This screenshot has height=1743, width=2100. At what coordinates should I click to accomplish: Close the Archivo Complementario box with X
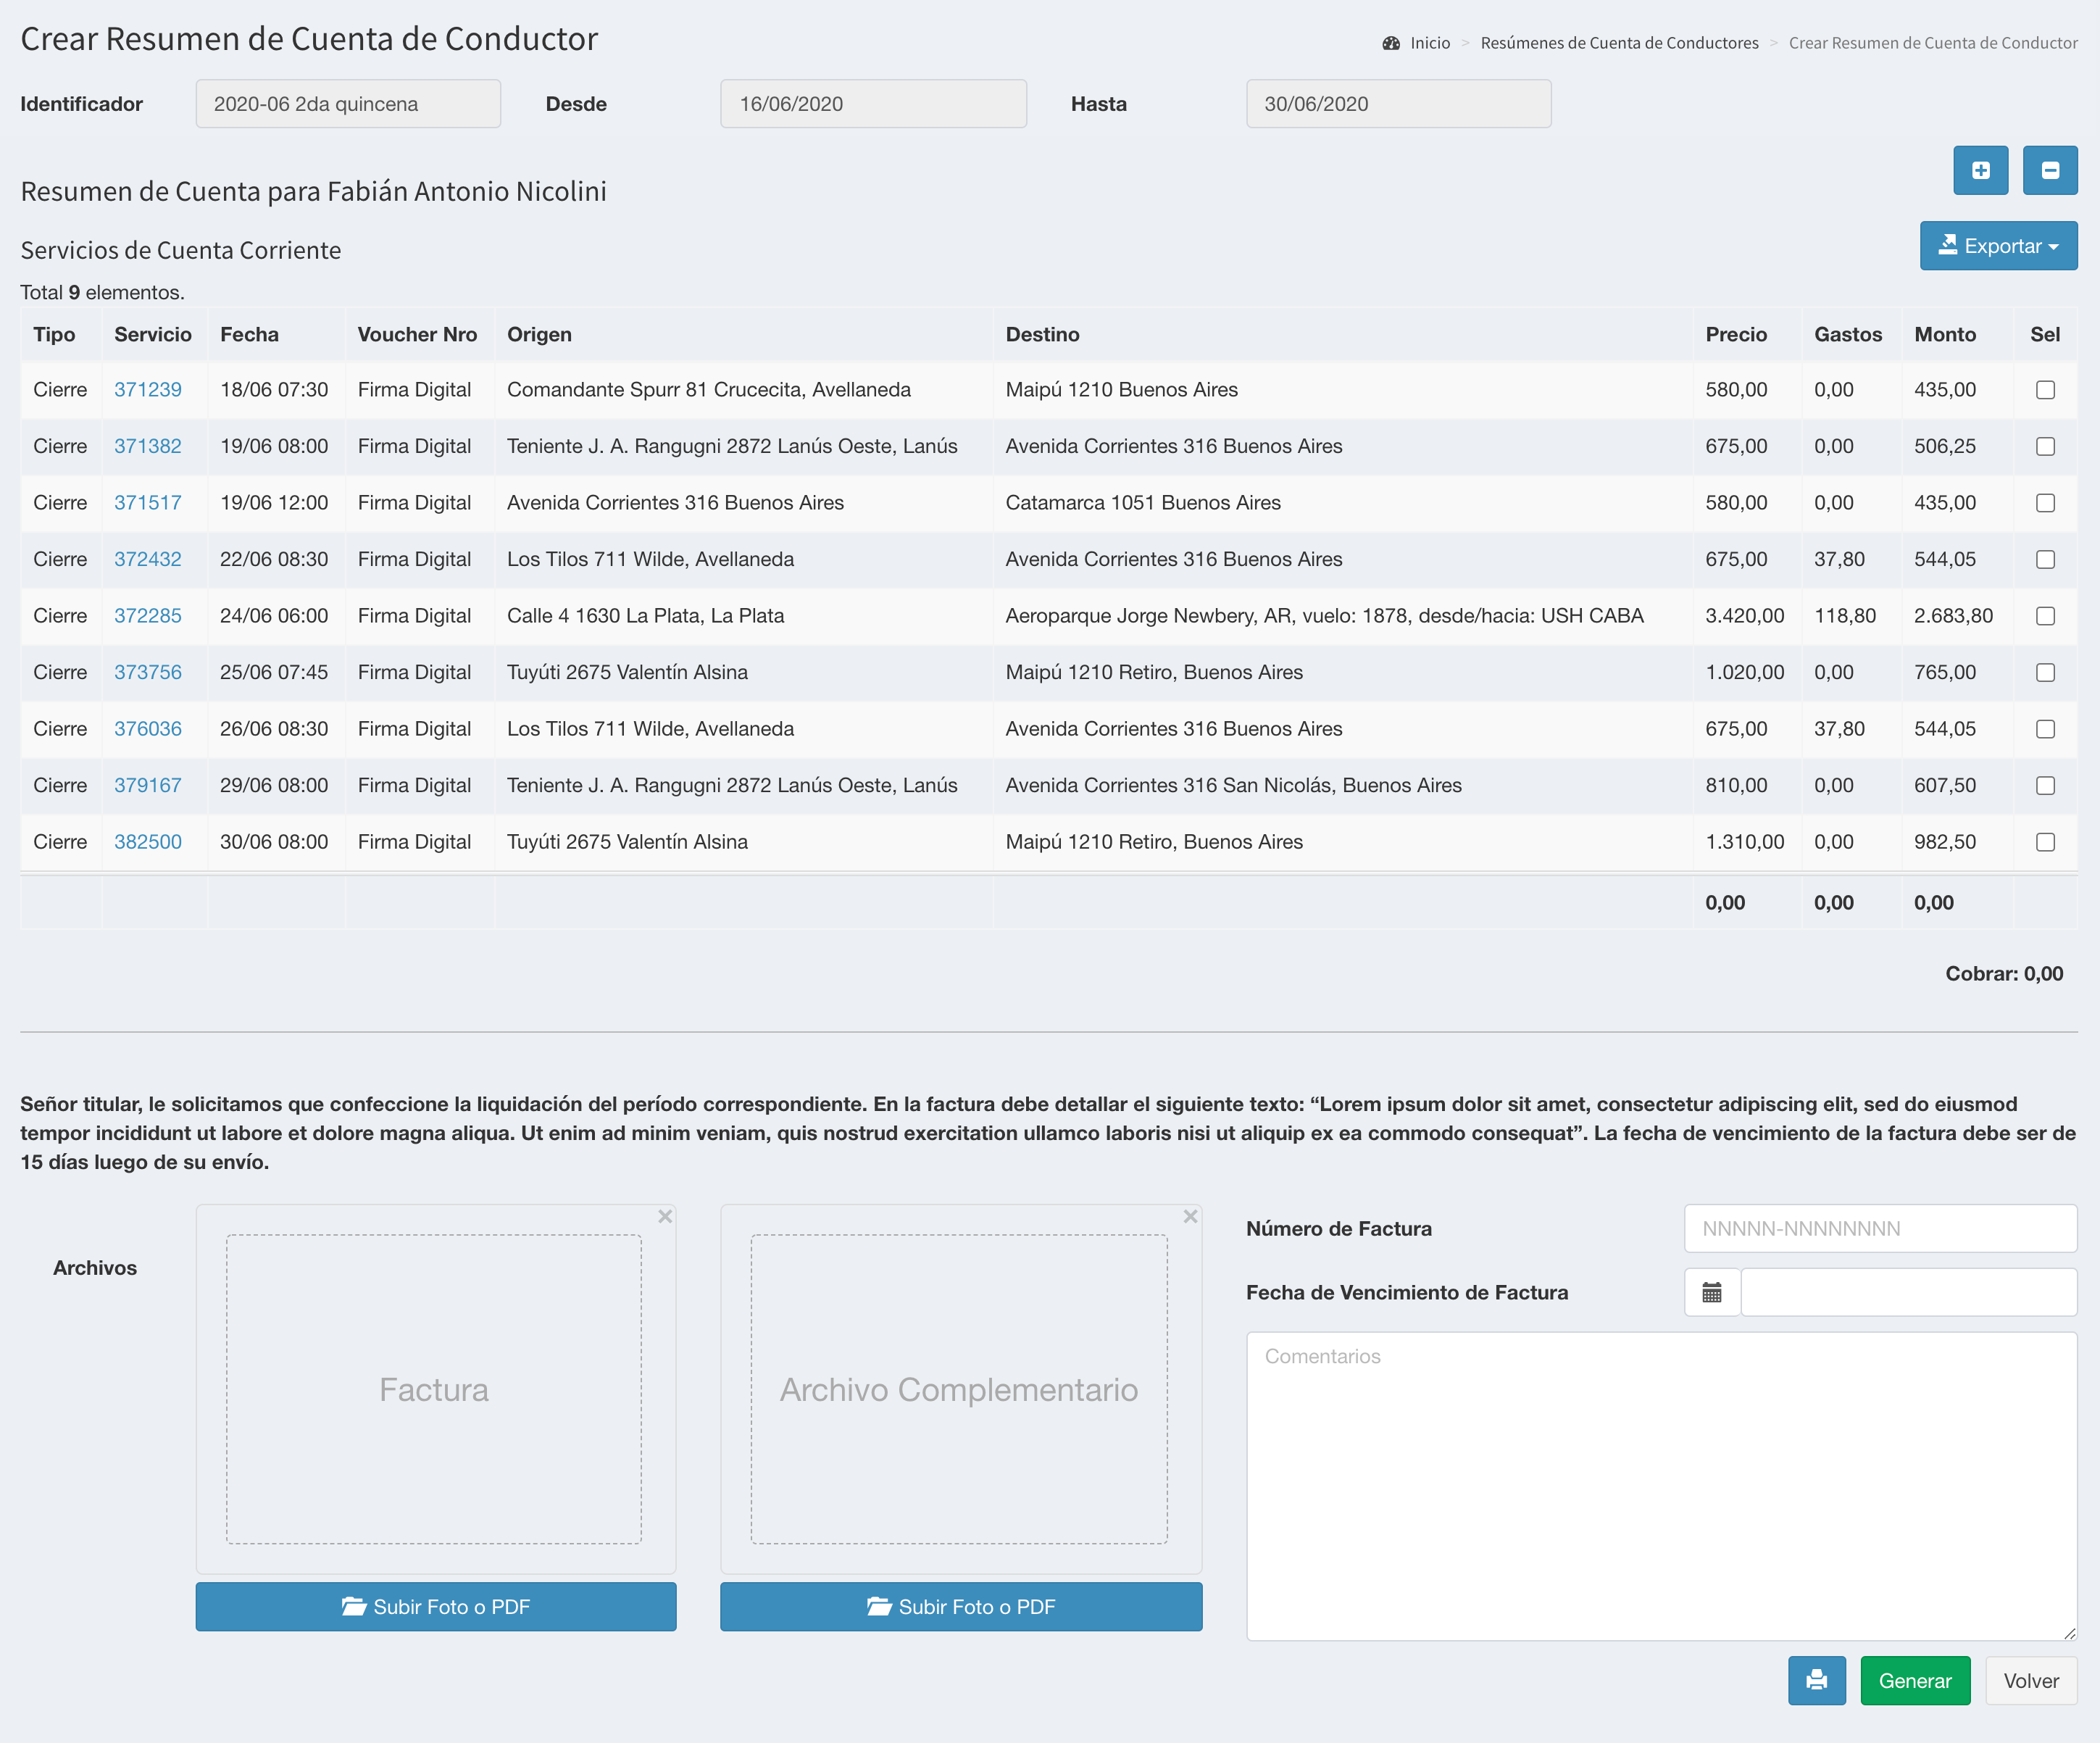tap(1190, 1216)
